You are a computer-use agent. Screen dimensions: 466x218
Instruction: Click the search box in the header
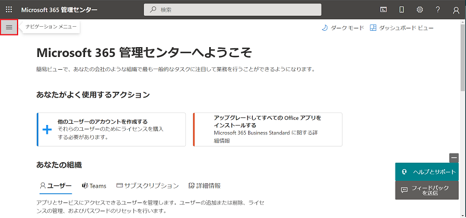(232, 9)
